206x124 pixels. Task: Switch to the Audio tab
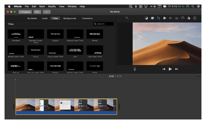pos(45,18)
